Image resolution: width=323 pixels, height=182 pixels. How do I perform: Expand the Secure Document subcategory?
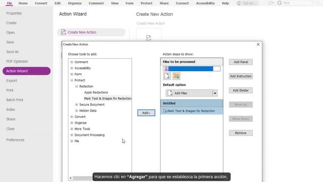tap(76, 105)
